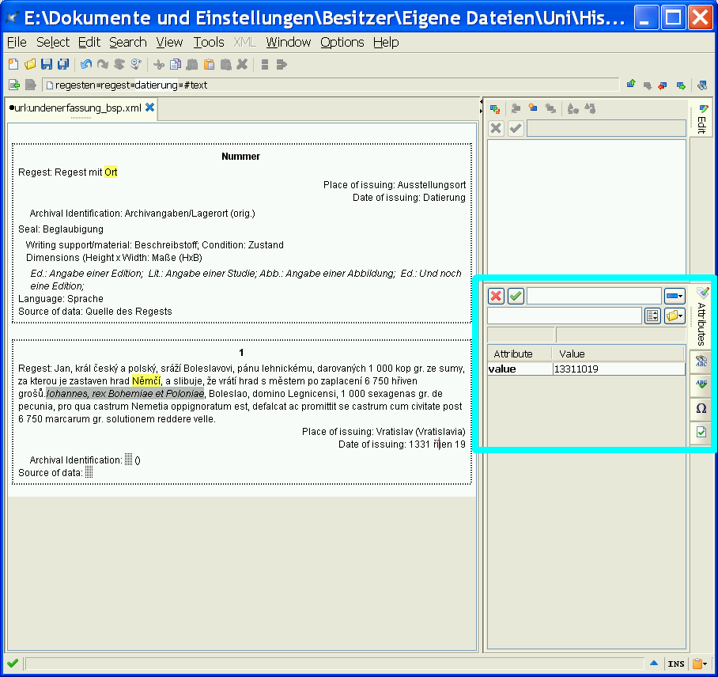Switch to the Edit side tab
Image resolution: width=718 pixels, height=677 pixels.
[701, 118]
